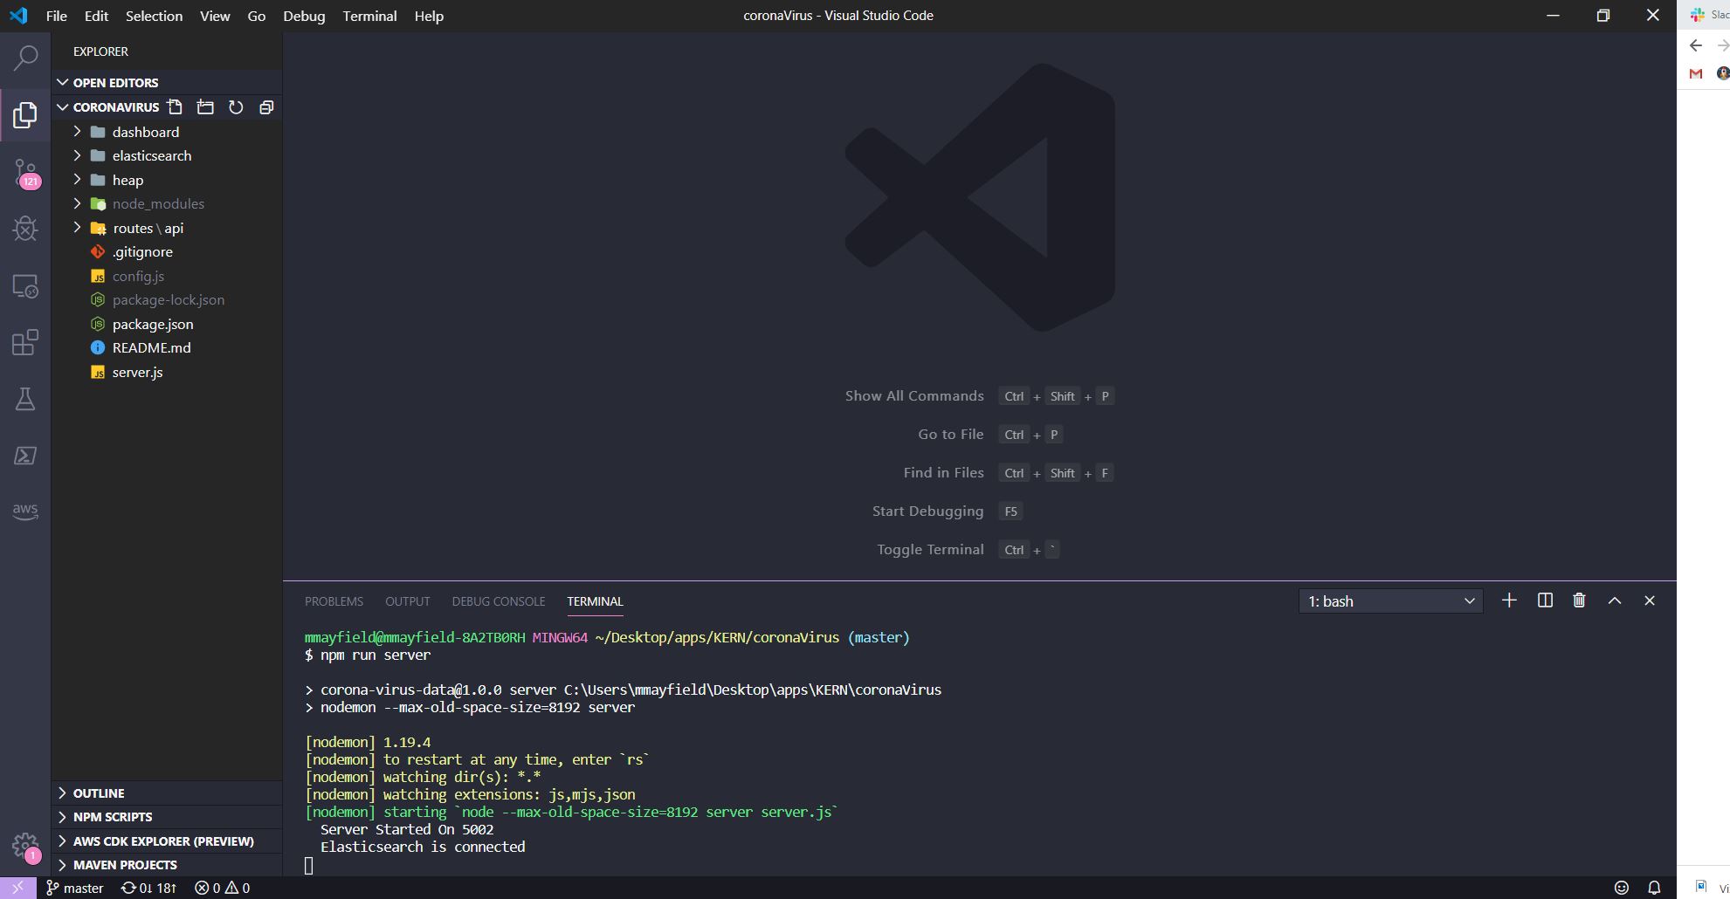The height and width of the screenshot is (899, 1730).
Task: Open the Go menu
Action: [257, 16]
